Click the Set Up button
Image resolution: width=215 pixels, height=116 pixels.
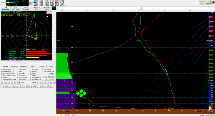coord(207,1)
